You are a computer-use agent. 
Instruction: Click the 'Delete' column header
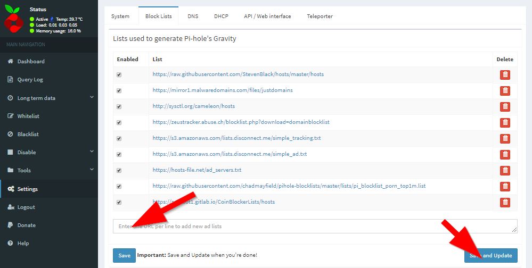[505, 60]
